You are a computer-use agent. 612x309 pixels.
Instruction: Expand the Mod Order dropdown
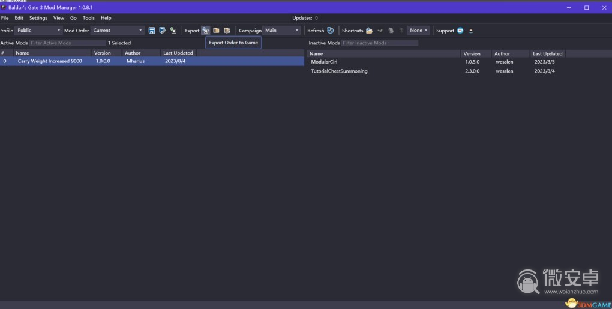click(118, 31)
